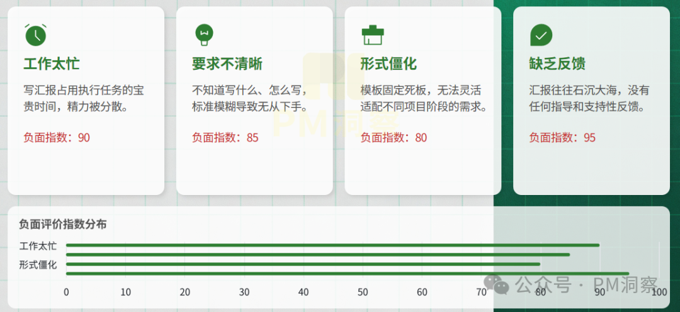This screenshot has height=312, width=680.
Task: Click the 60 tick on chart axis
Action: [x=422, y=292]
